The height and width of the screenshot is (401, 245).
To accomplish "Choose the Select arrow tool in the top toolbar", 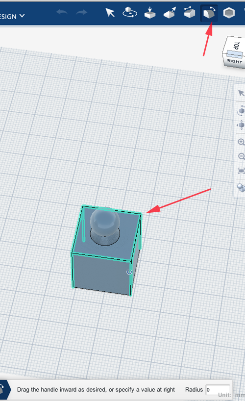I will coord(110,12).
